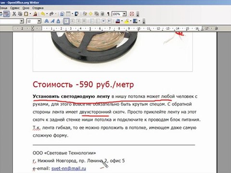Apply paragraph background color
The image size is (231, 173).
coord(135,21)
